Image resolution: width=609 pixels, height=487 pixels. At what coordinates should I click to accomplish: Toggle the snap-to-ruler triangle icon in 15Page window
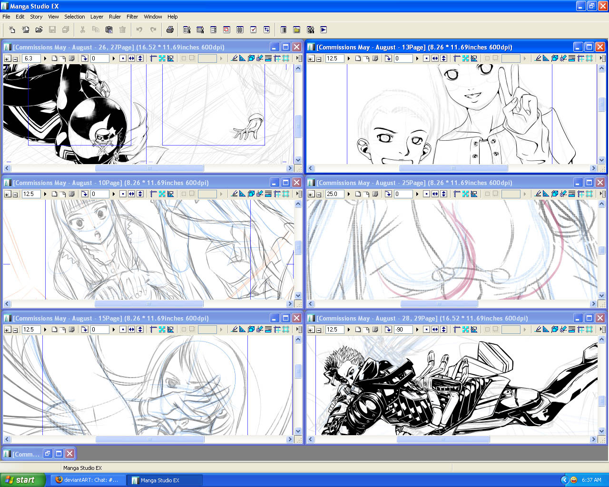242,330
